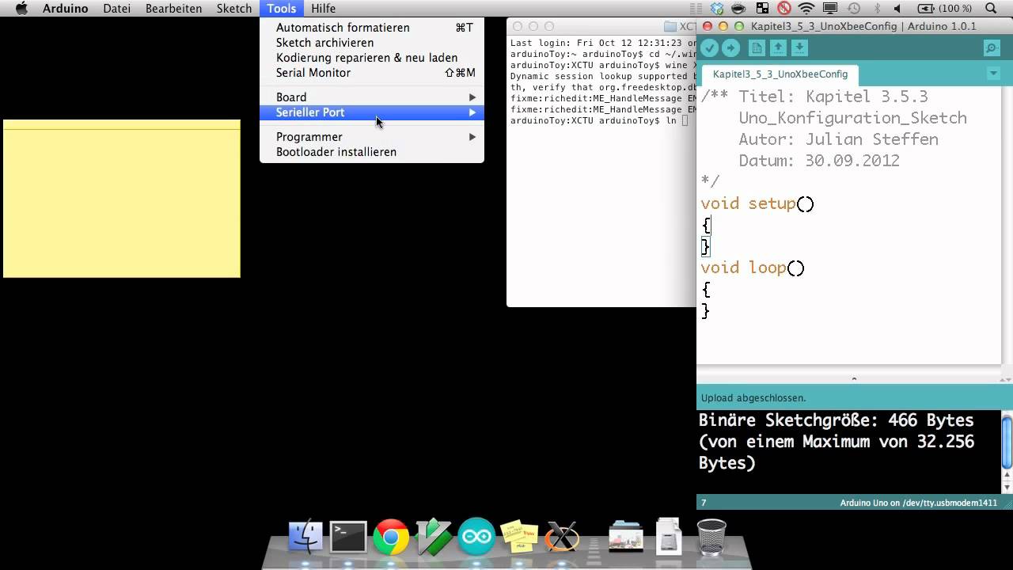The height and width of the screenshot is (570, 1013).
Task: Click 'Autor: Julian Steffen' comment line
Action: tap(838, 139)
